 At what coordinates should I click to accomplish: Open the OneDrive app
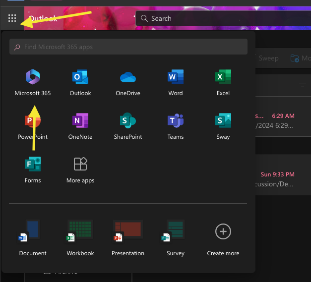point(128,82)
